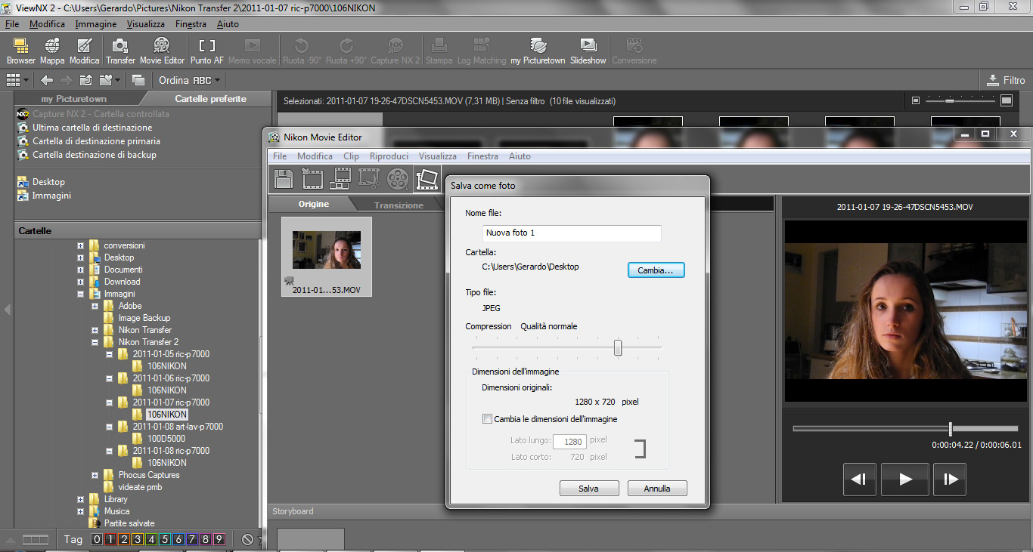Click the Nome file input field

tap(572, 233)
